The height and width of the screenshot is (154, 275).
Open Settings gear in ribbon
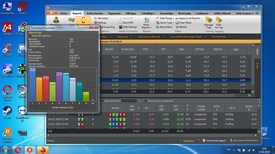click(x=100, y=23)
